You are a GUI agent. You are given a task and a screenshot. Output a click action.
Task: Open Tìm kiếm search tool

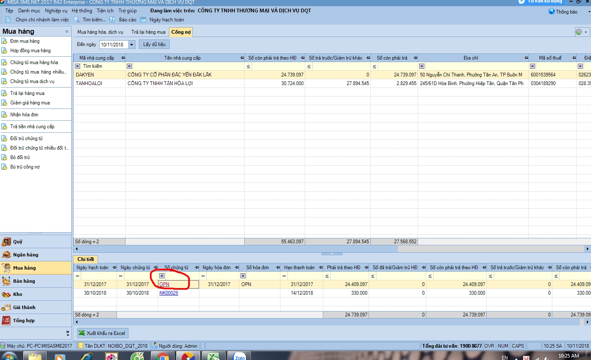[89, 20]
